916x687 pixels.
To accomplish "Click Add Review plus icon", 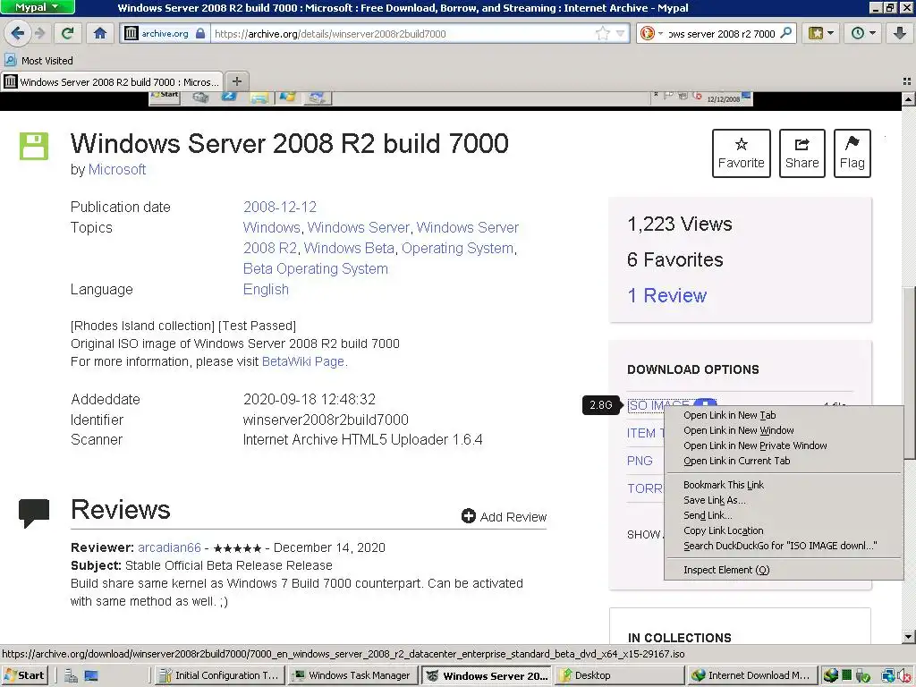I will pyautogui.click(x=469, y=516).
